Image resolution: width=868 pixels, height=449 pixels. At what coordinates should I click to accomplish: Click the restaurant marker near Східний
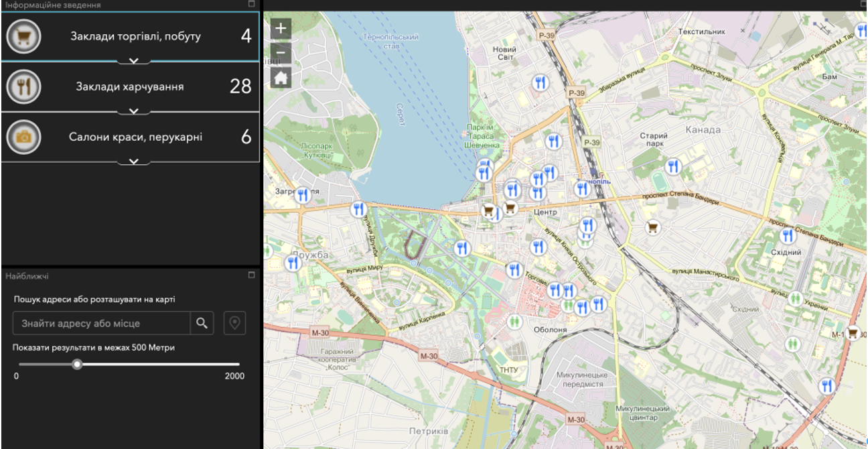tap(788, 236)
